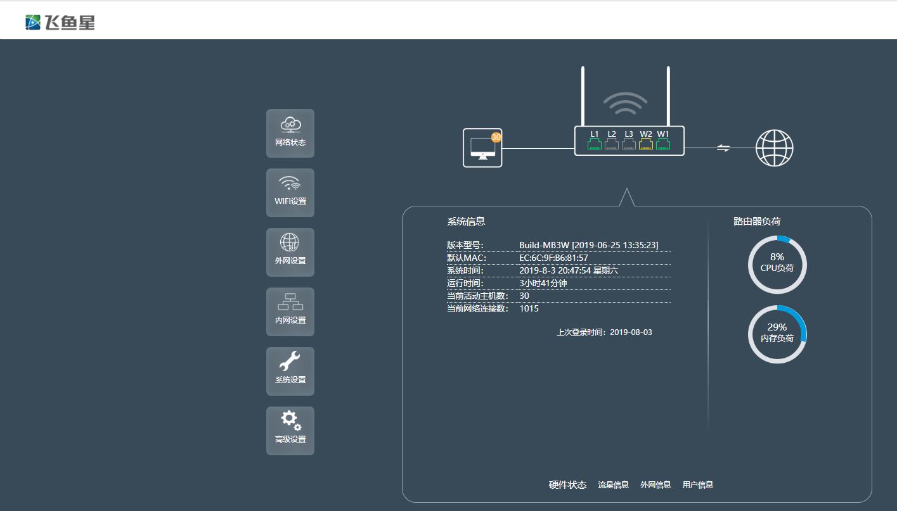Open 高级设置 via the gears icon

[x=290, y=431]
